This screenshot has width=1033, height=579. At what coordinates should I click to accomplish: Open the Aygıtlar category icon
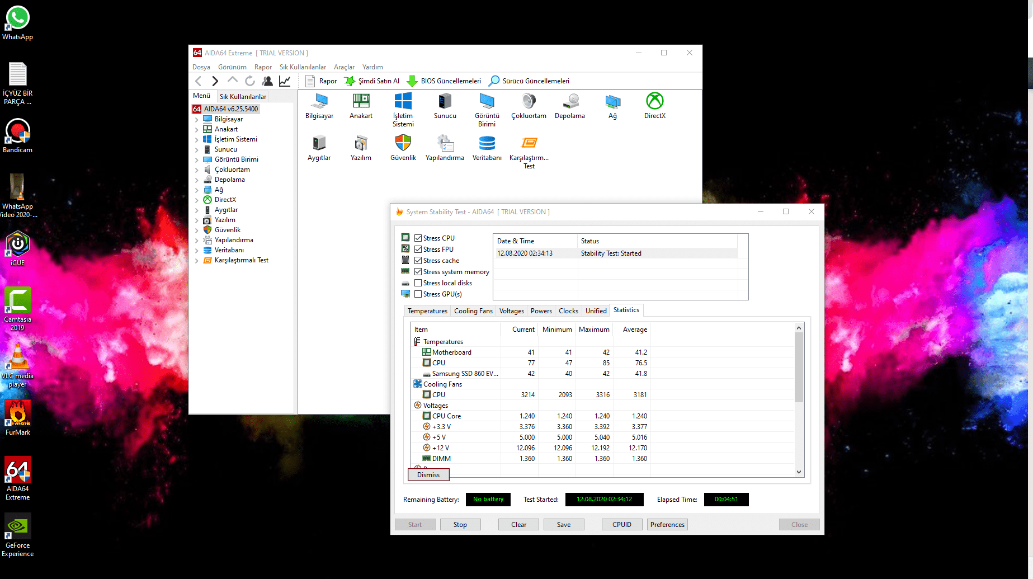tap(319, 148)
